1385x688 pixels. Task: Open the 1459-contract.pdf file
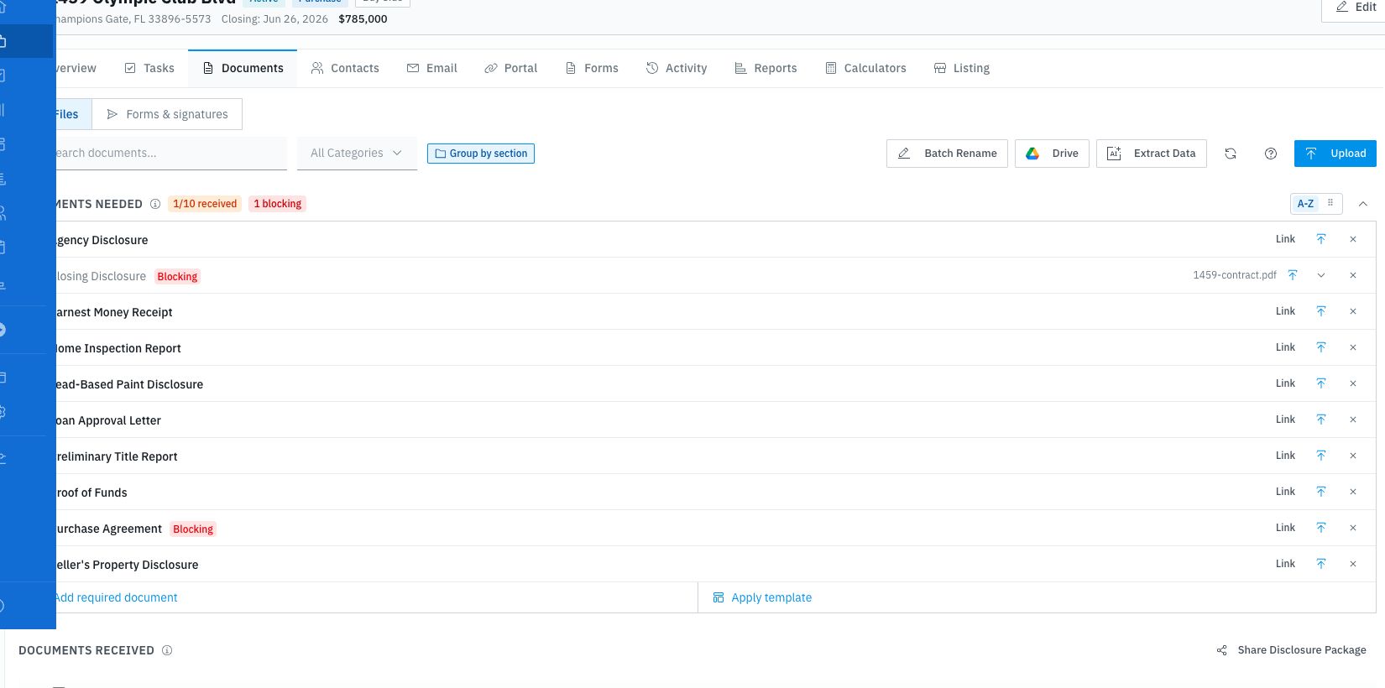coord(1235,275)
